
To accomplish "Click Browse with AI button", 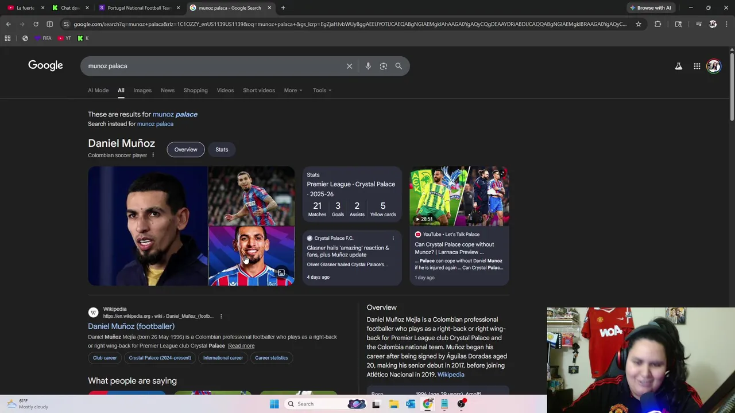I will tap(650, 8).
